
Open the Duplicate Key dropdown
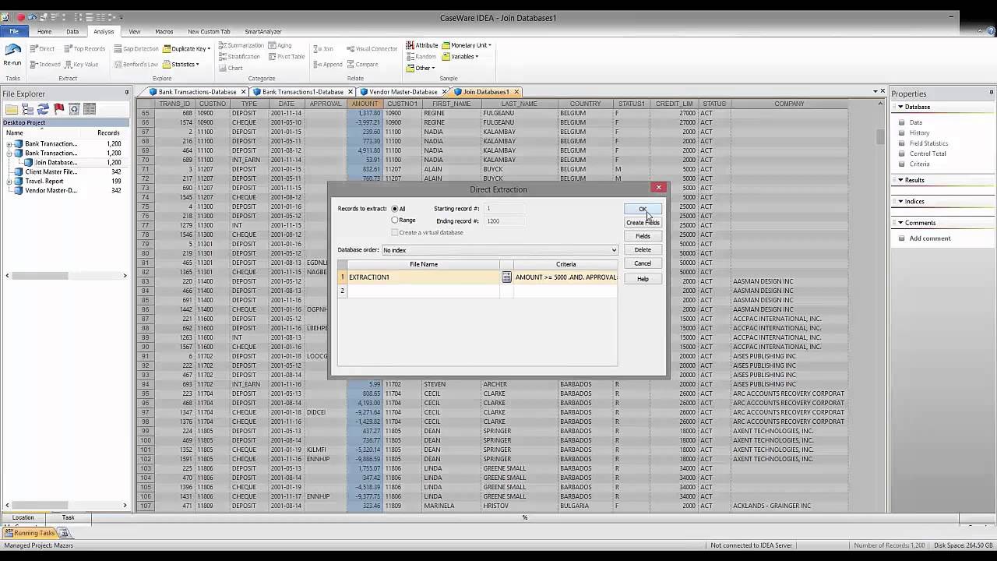pos(185,49)
